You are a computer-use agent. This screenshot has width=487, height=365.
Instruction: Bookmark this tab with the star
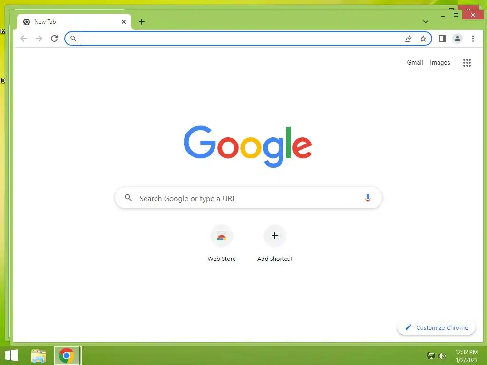point(423,38)
